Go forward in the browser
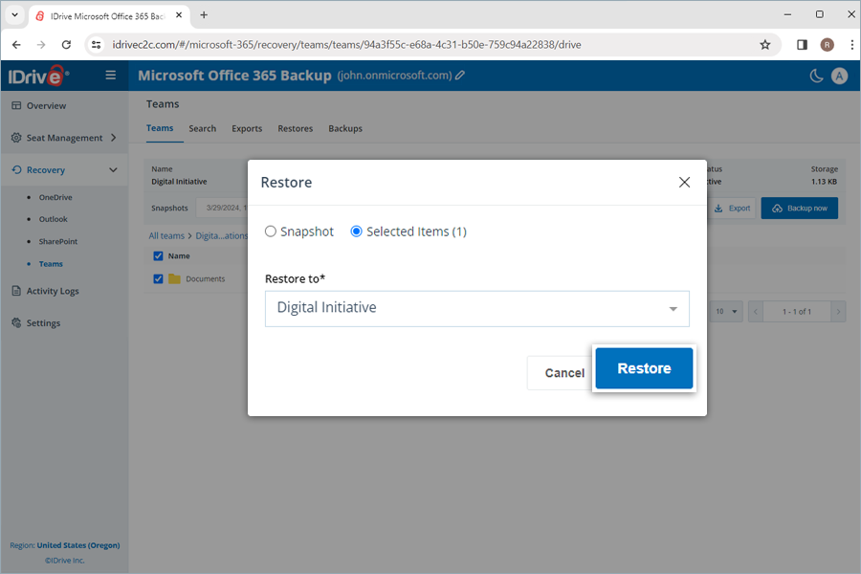The image size is (861, 574). (x=41, y=45)
